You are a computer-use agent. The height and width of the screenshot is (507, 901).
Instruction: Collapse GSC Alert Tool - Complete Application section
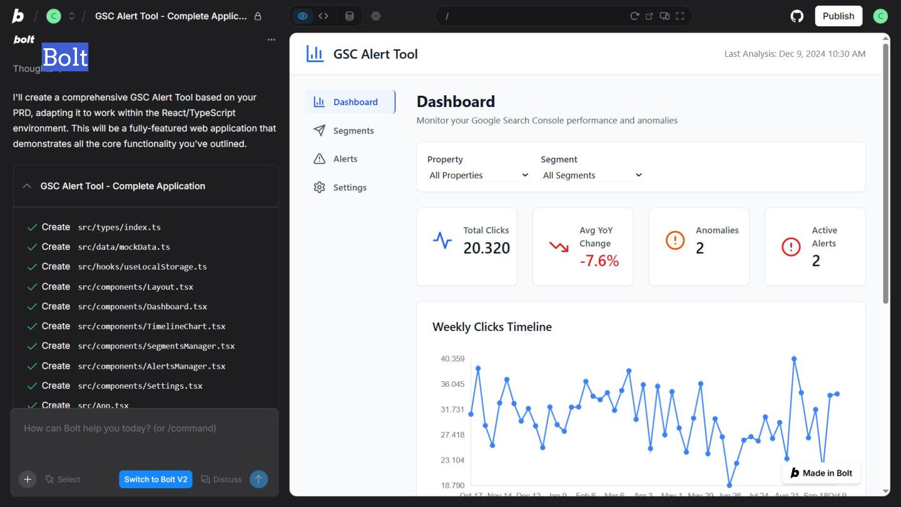coord(27,186)
